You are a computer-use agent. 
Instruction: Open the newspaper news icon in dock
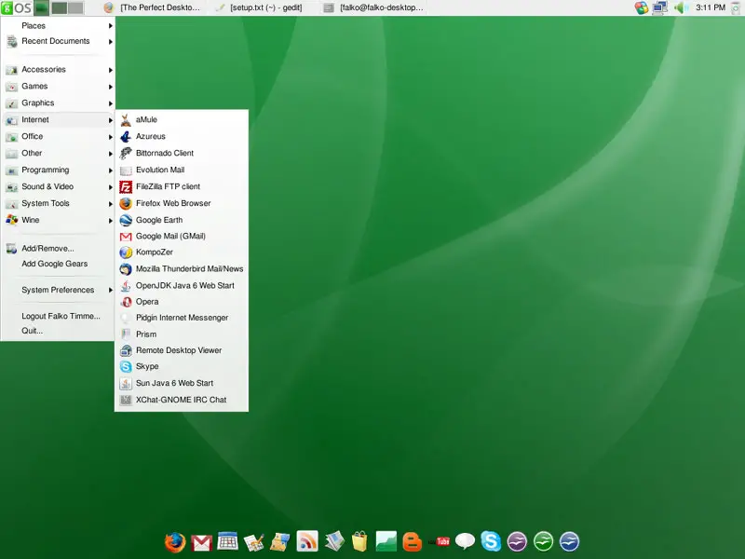coord(334,541)
